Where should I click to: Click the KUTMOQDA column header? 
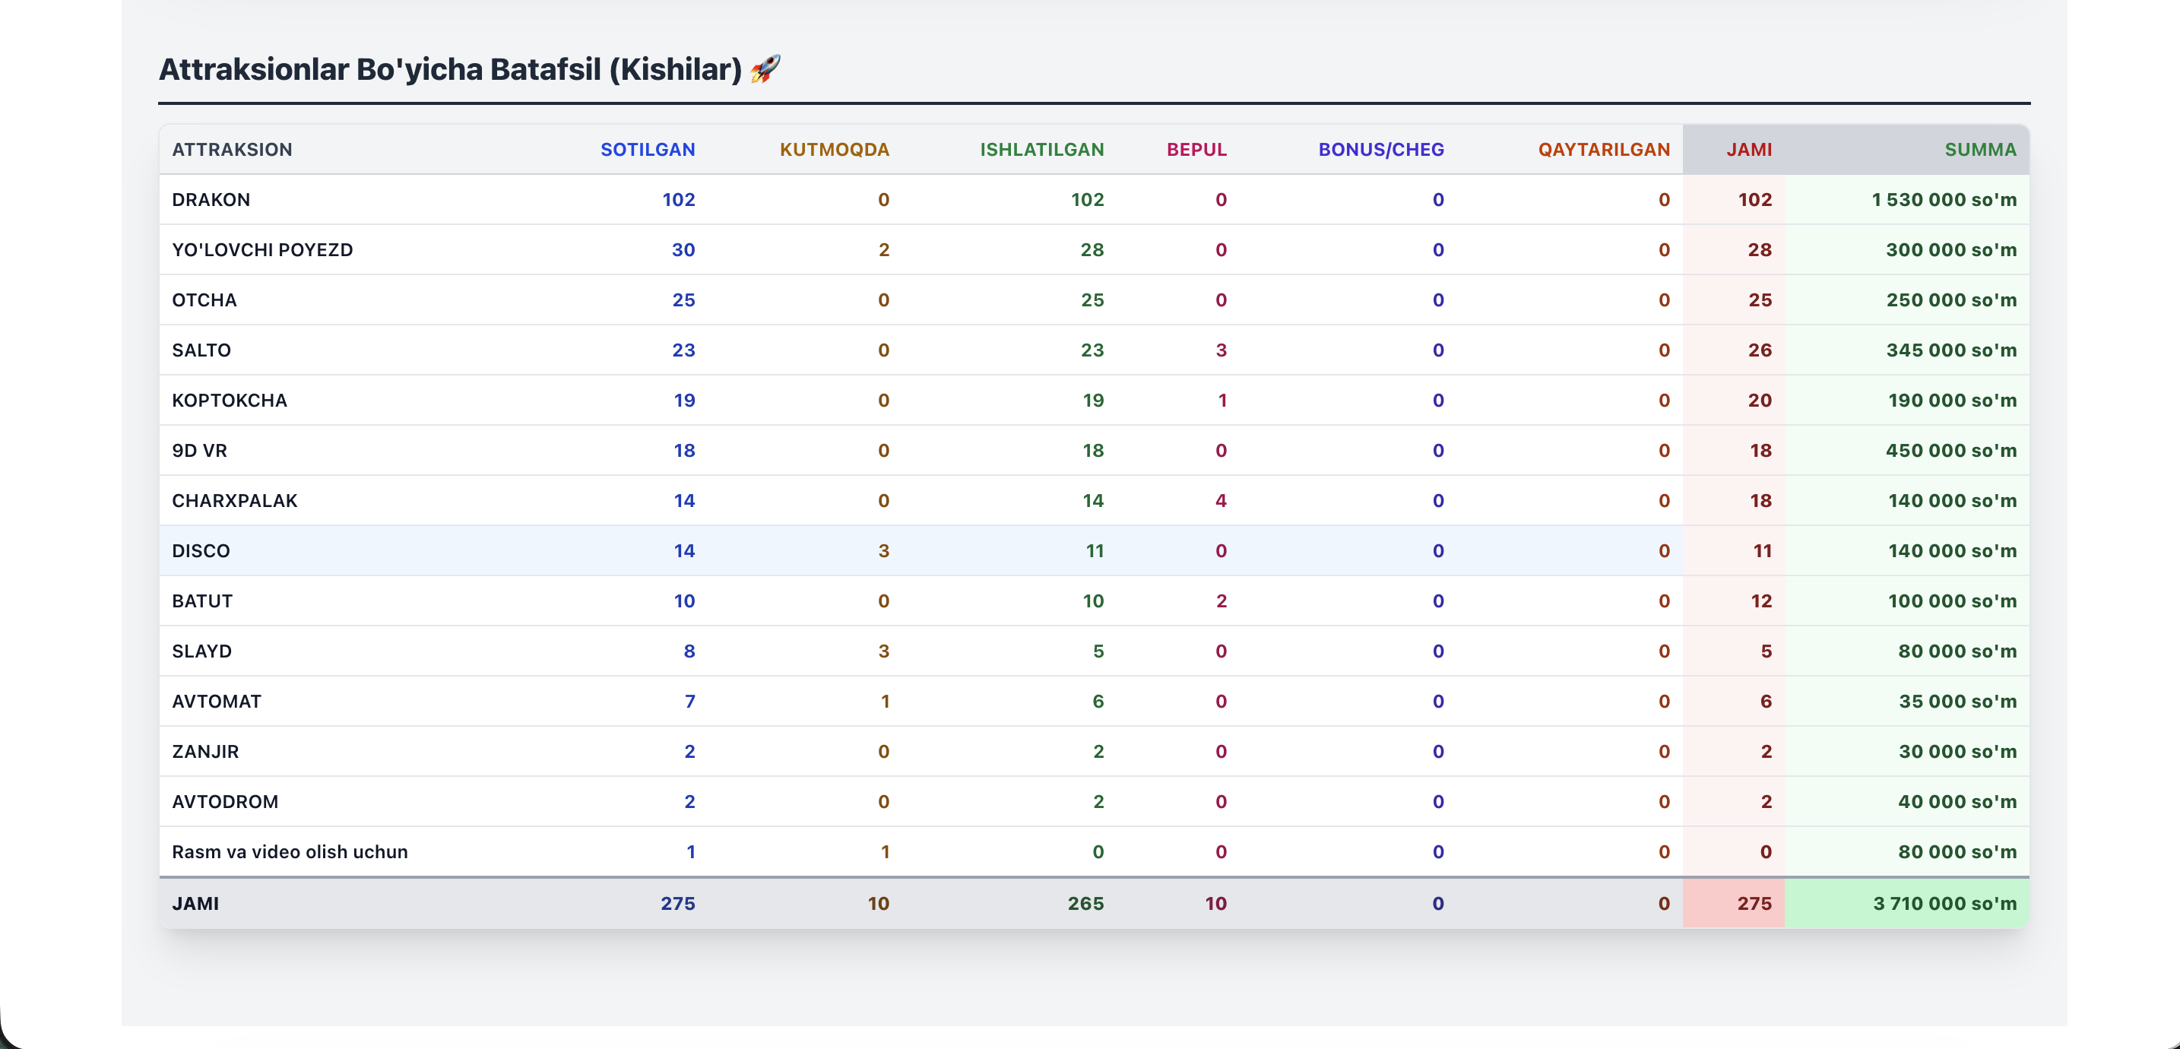pos(834,150)
